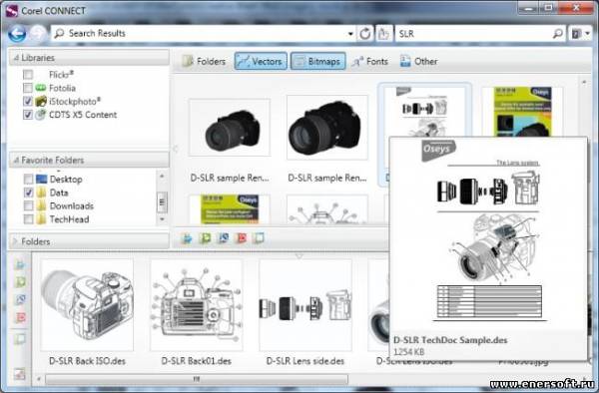Click the red icon in the tray side toolbar
Image resolution: width=599 pixels, height=393 pixels.
click(x=20, y=317)
